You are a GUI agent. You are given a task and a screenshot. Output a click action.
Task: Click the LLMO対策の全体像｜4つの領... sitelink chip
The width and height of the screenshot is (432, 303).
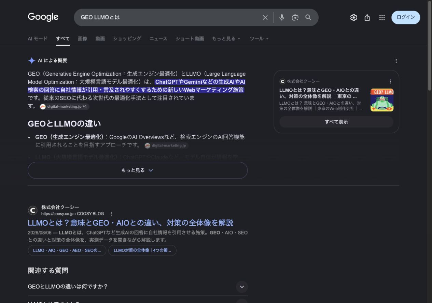pos(142,251)
